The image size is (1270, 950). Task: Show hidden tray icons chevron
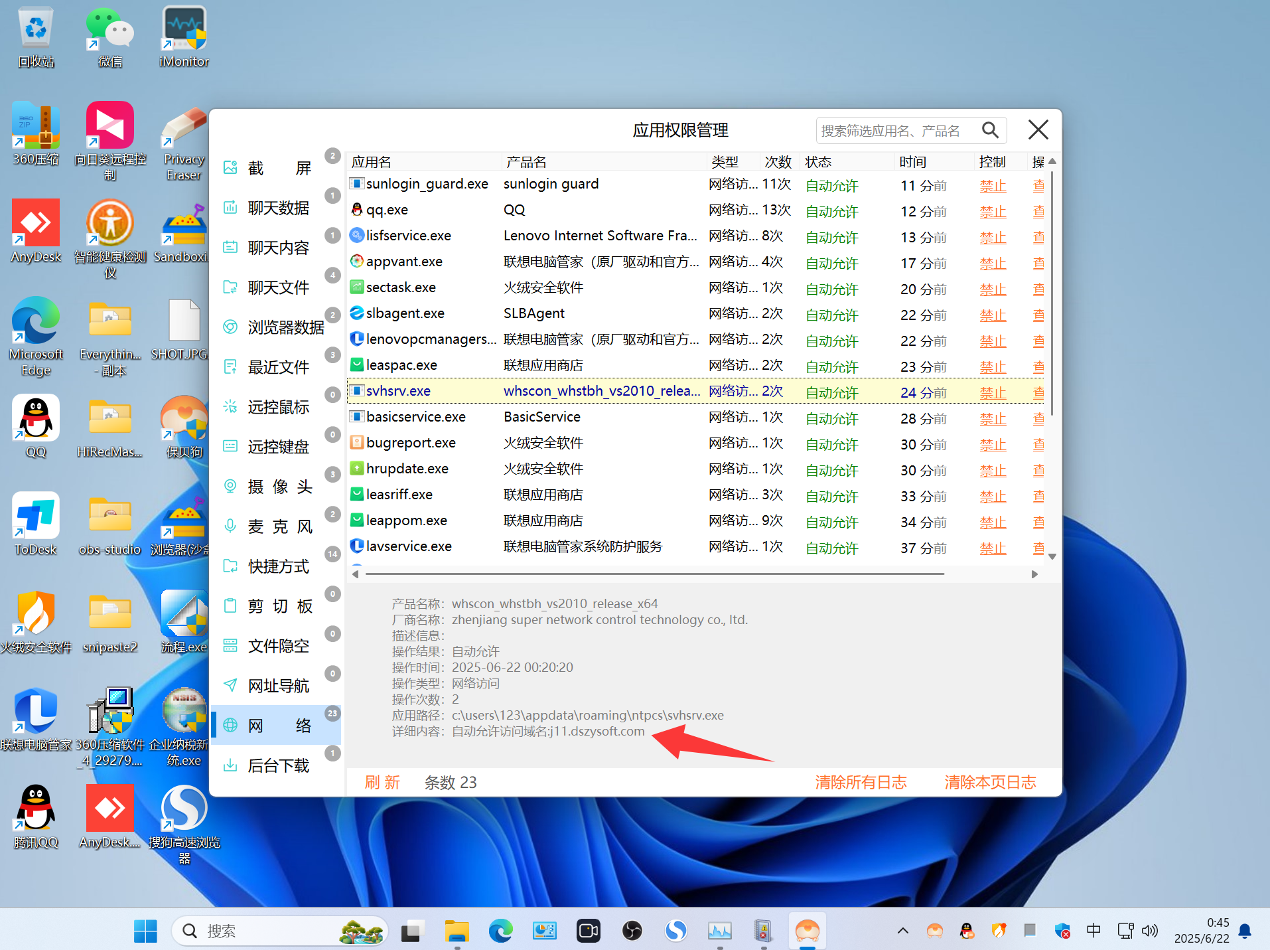tap(902, 931)
